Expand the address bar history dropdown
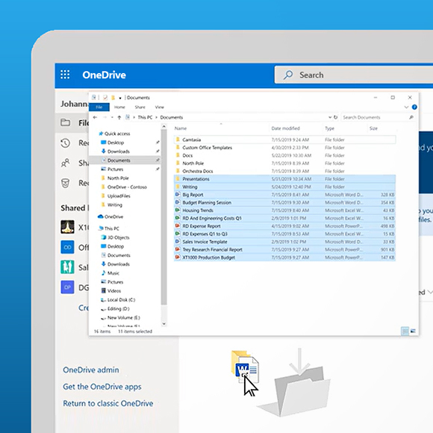Image resolution: width=433 pixels, height=433 pixels. pyautogui.click(x=330, y=117)
